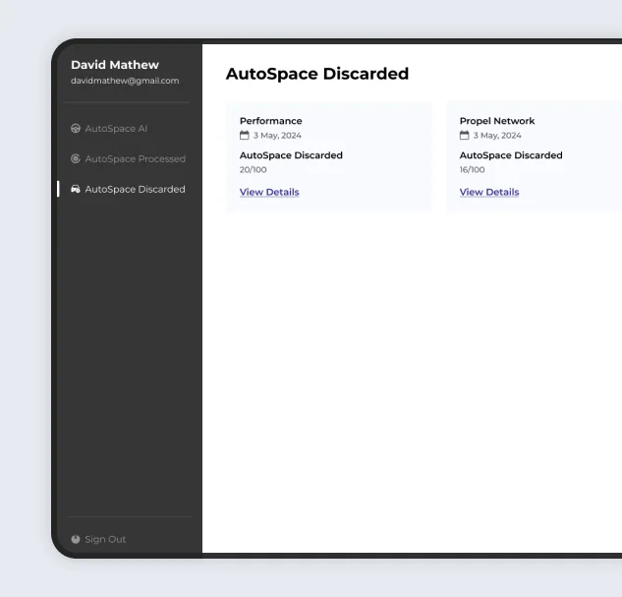Click the Sign Out icon in sidebar
The image size is (622, 597).
pyautogui.click(x=76, y=539)
